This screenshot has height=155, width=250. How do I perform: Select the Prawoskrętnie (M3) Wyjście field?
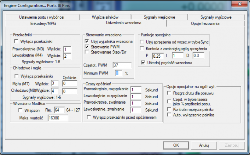tap(67, 49)
